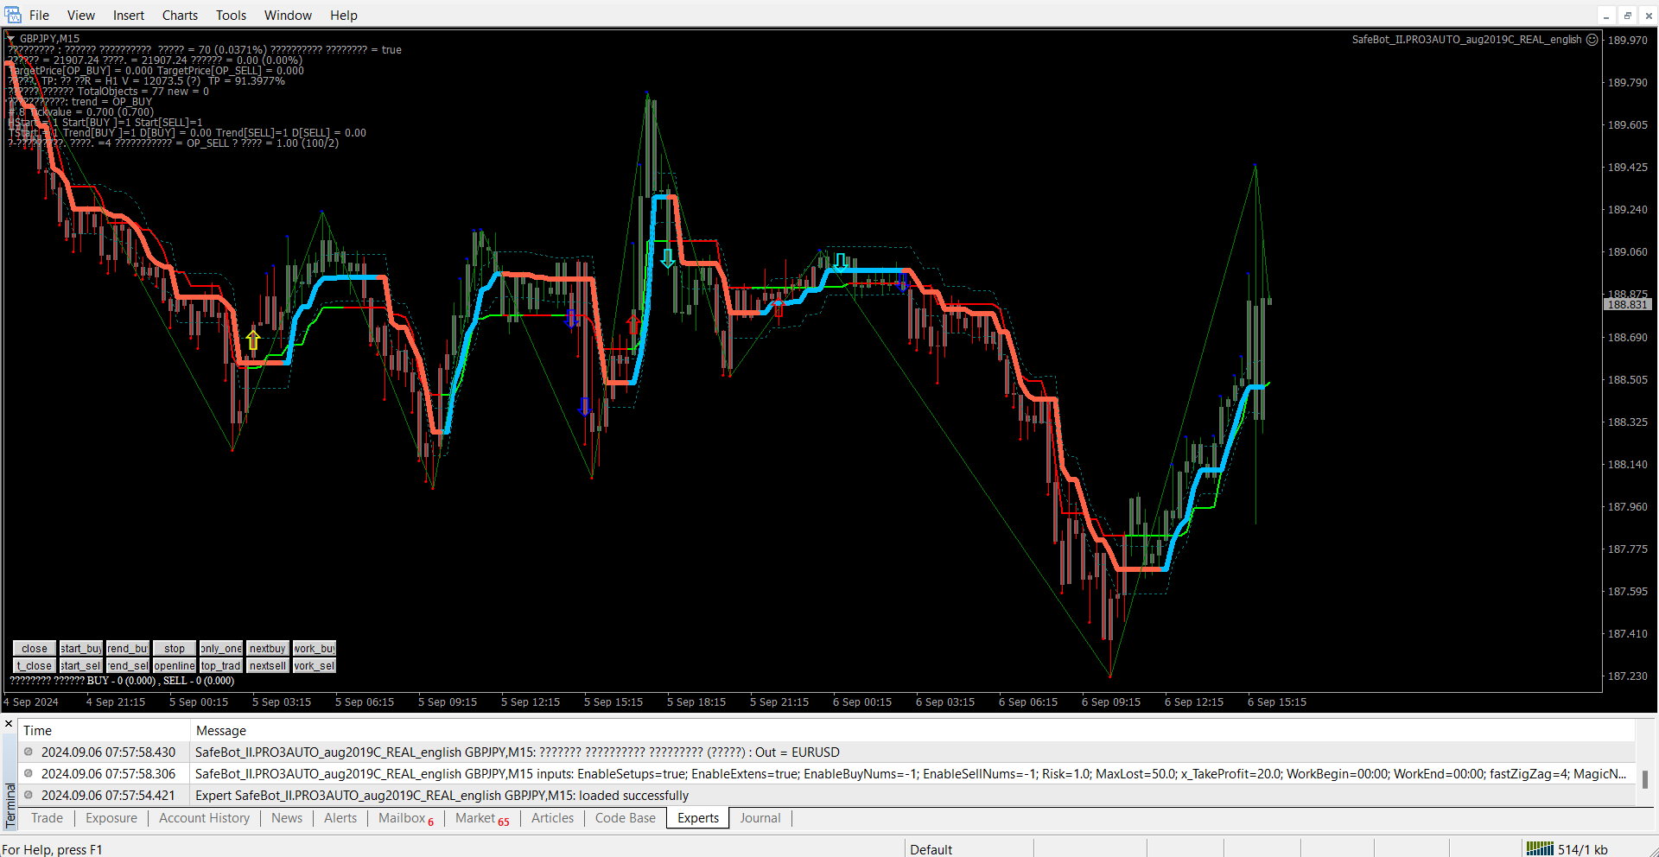Click the yellow up arrow on the chart
Image resolution: width=1659 pixels, height=857 pixels.
click(x=252, y=340)
